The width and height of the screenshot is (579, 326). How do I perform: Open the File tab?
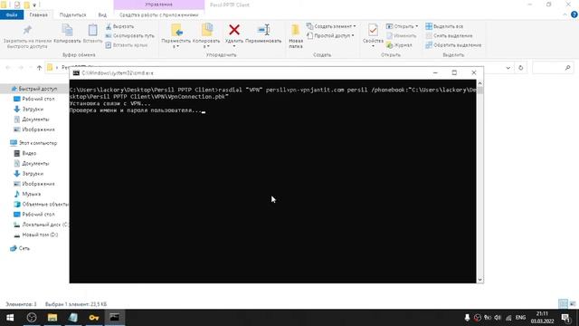pyautogui.click(x=12, y=14)
